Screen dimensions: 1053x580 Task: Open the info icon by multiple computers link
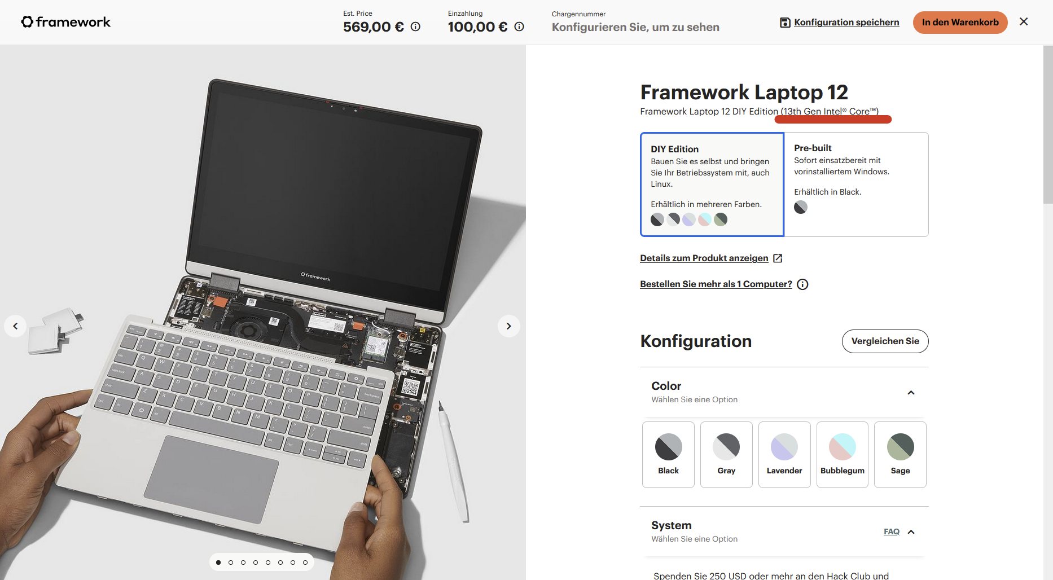click(802, 284)
